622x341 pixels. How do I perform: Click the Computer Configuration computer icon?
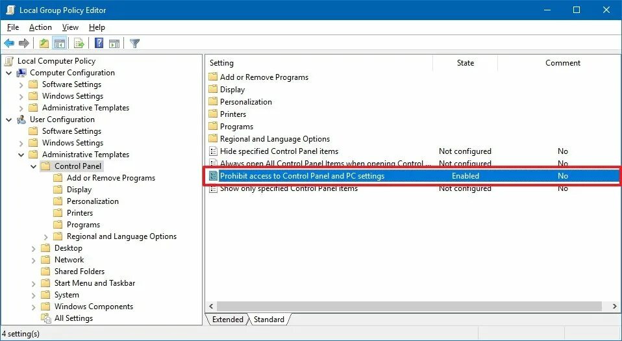click(x=21, y=73)
